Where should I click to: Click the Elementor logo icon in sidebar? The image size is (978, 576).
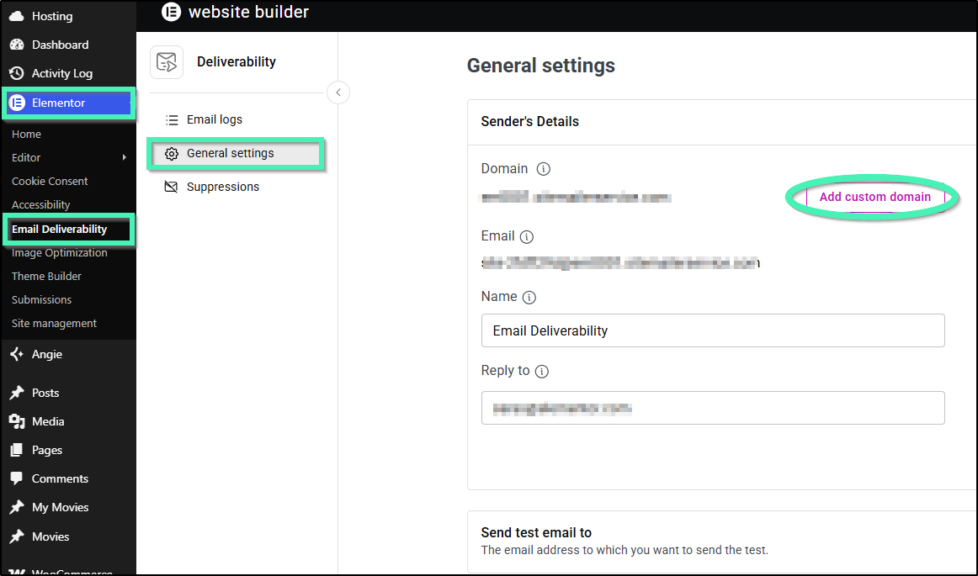coord(17,103)
